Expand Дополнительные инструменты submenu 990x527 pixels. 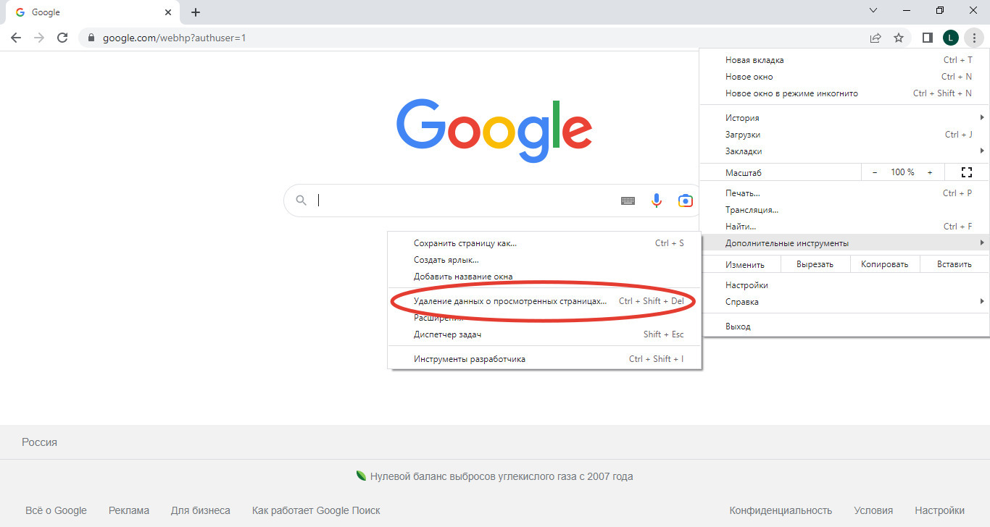click(844, 243)
